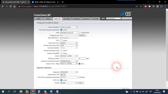Open Antena 300 (2x2) dropdown
168x94 pixels.
[69, 56]
